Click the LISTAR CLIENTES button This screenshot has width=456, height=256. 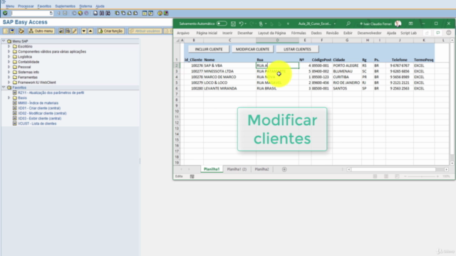point(297,49)
